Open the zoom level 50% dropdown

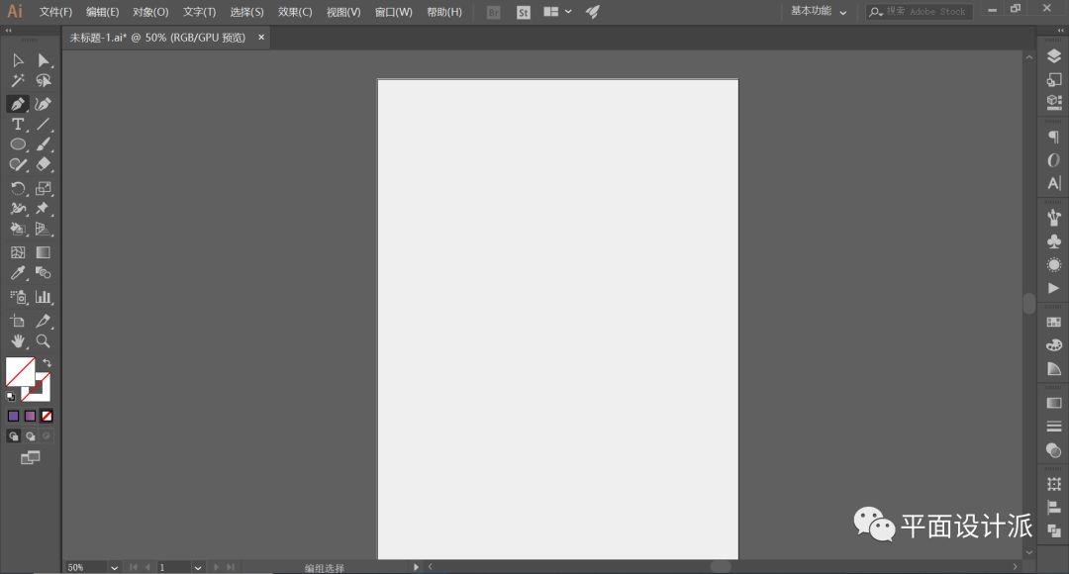114,567
